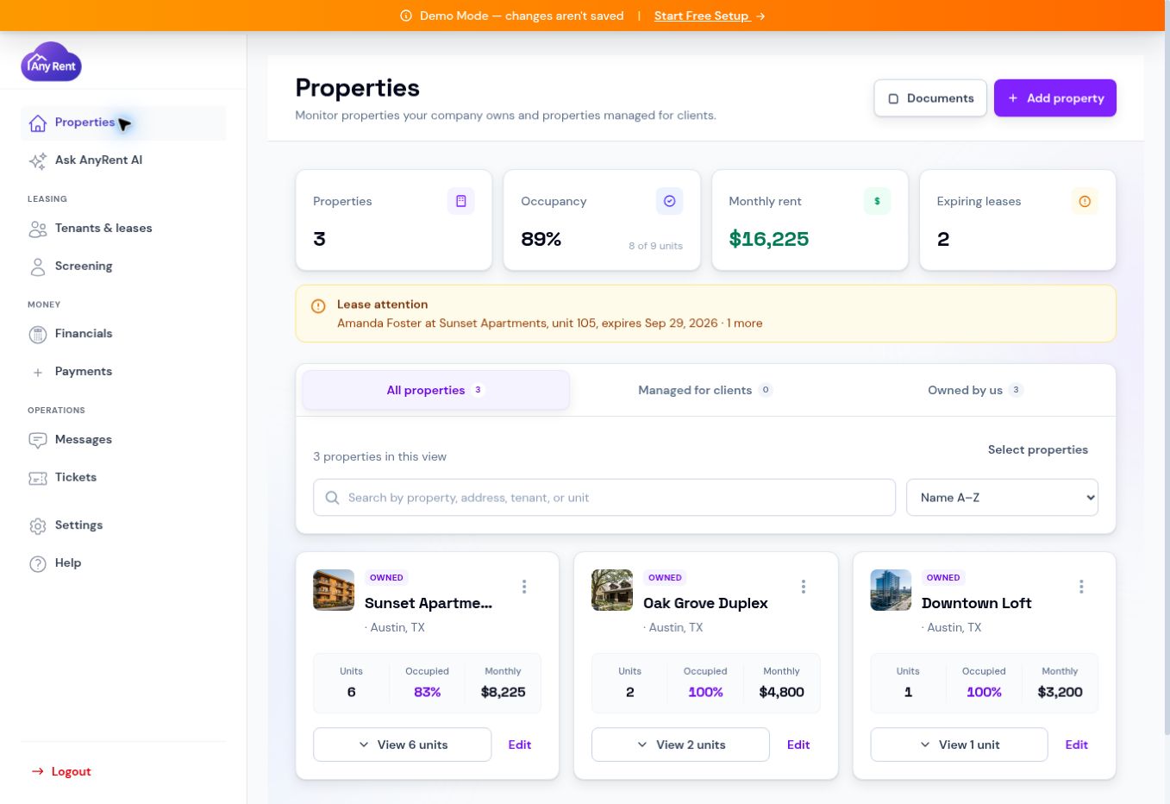Click the Lease attention alert icon
1170x804 pixels.
pos(318,305)
